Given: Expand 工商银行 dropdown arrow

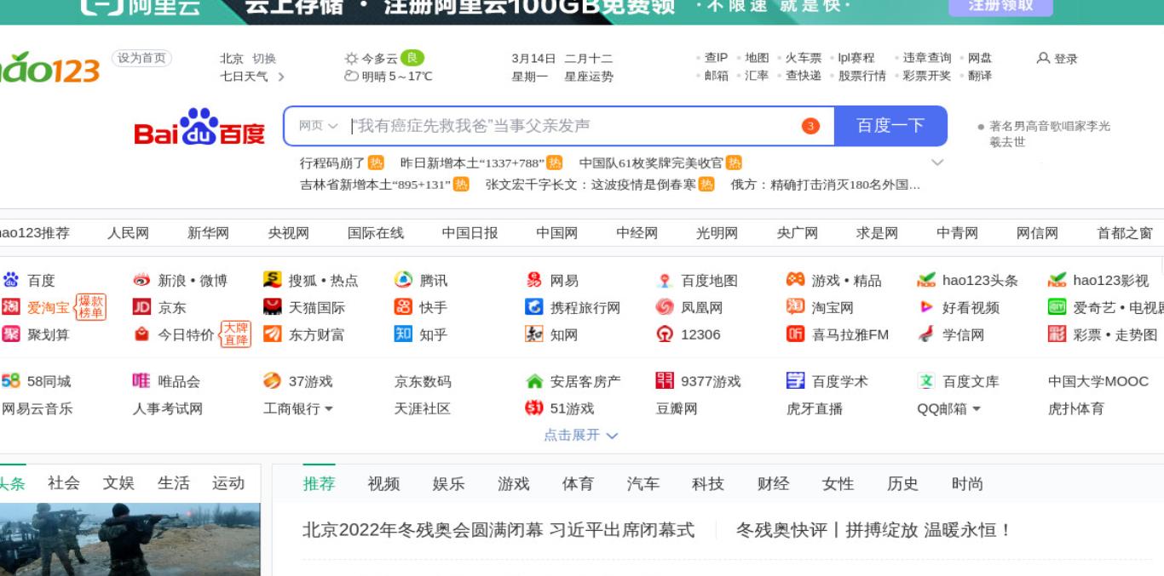Looking at the screenshot, I should [329, 409].
